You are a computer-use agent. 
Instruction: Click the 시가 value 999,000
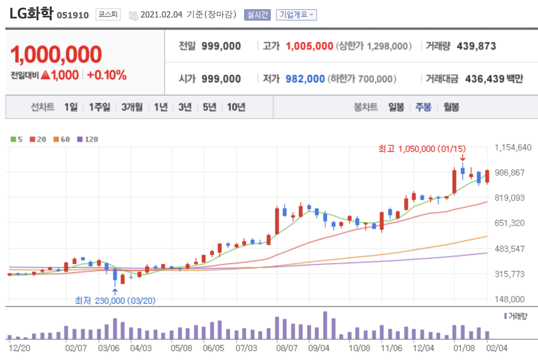click(x=221, y=79)
